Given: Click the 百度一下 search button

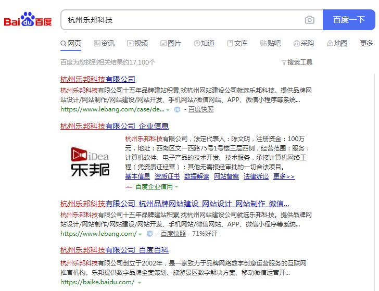Looking at the screenshot, I should coord(349,20).
